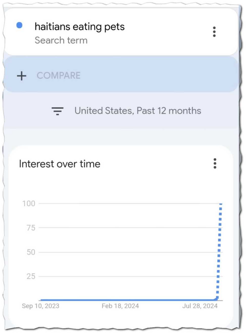Click the 100 gridline label on chart
Screen dimensions: 246x334
point(29,203)
